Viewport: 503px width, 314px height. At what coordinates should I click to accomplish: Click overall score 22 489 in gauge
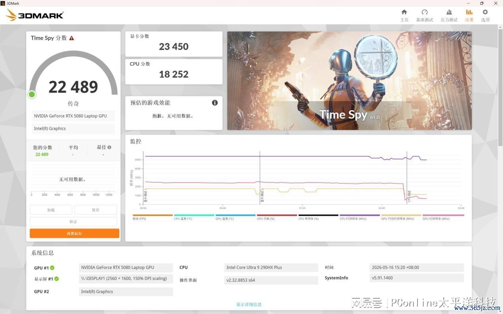tap(73, 87)
